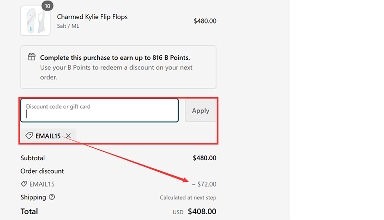Click the quantity badge showing 10
The height and width of the screenshot is (220, 384).
(47, 6)
